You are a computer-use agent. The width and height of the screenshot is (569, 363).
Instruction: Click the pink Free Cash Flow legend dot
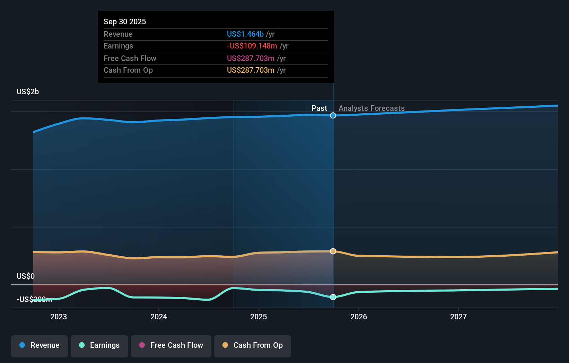(x=141, y=345)
